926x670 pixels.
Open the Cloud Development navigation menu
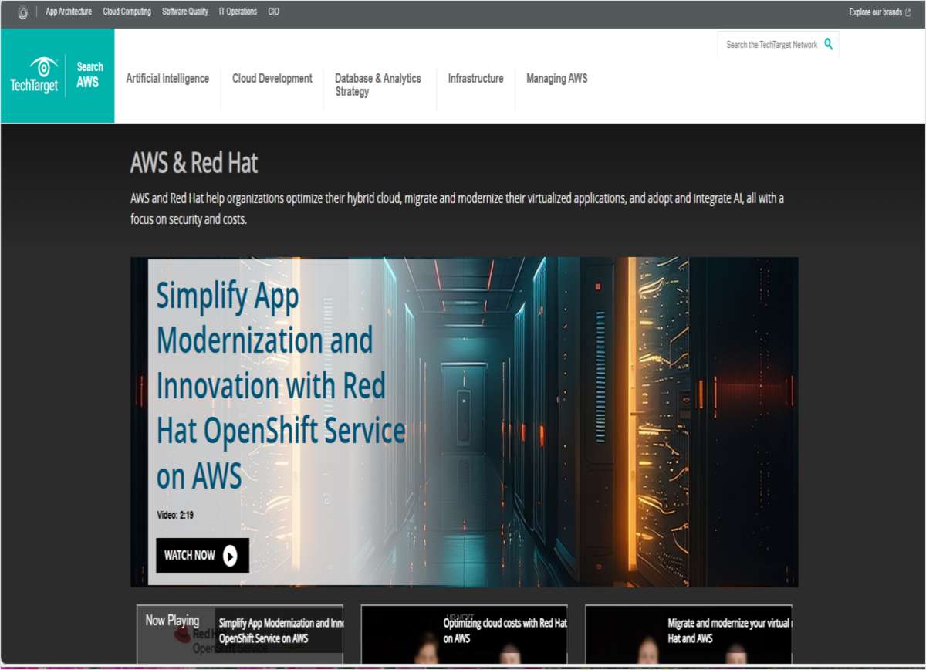(272, 78)
